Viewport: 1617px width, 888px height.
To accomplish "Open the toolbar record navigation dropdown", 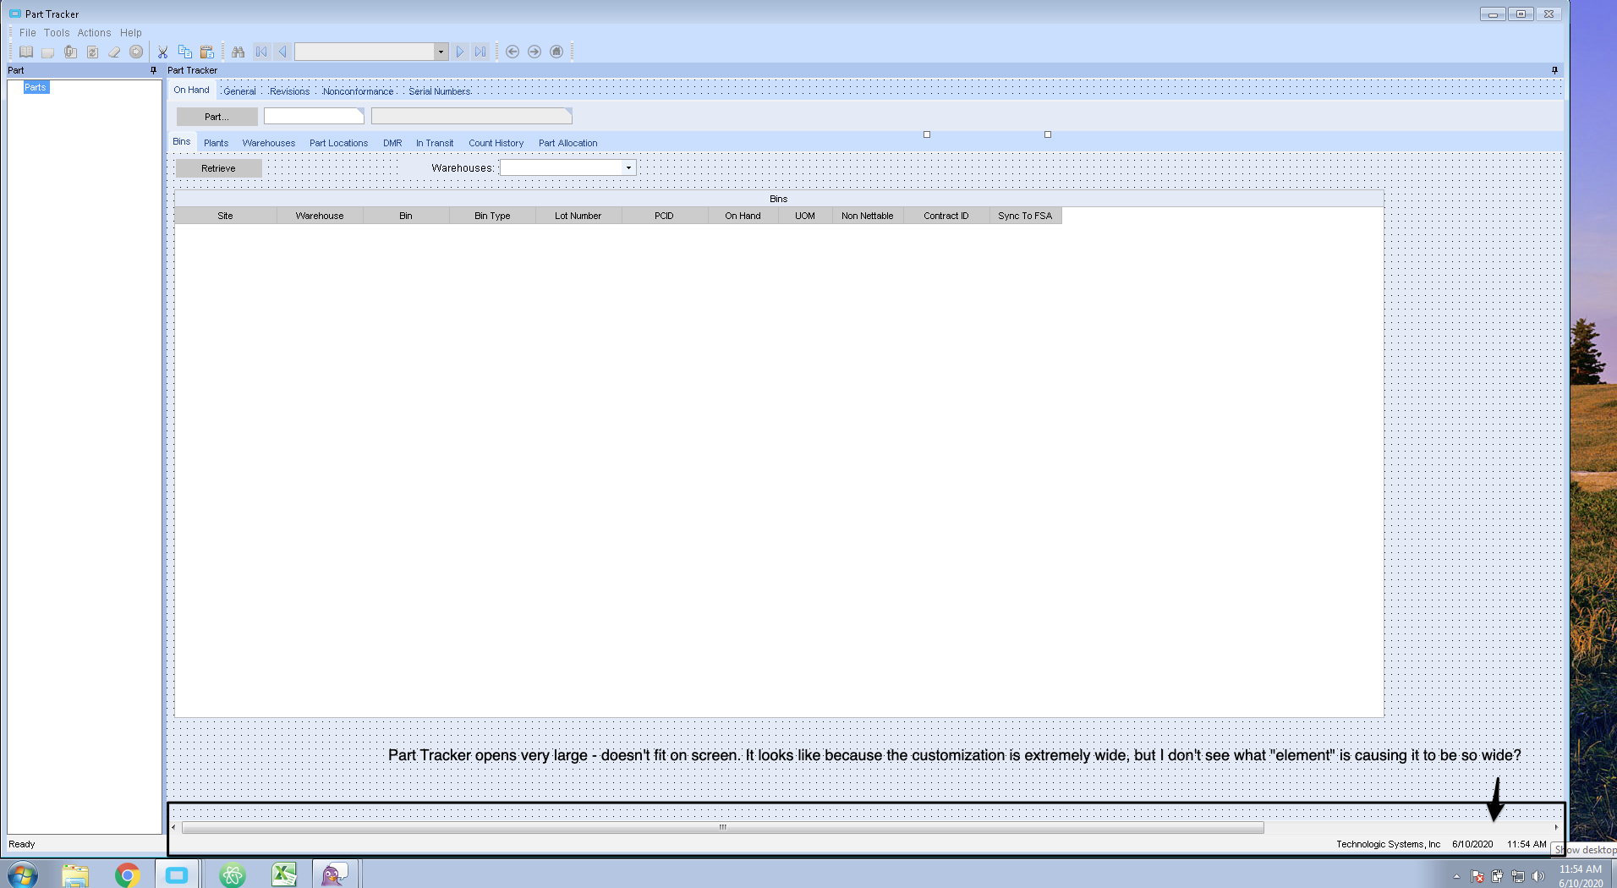I will [x=441, y=52].
